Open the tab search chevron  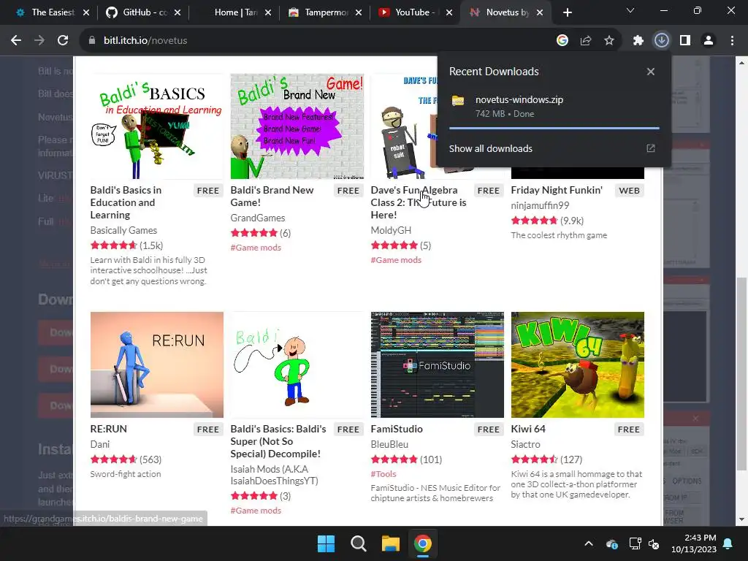630,10
